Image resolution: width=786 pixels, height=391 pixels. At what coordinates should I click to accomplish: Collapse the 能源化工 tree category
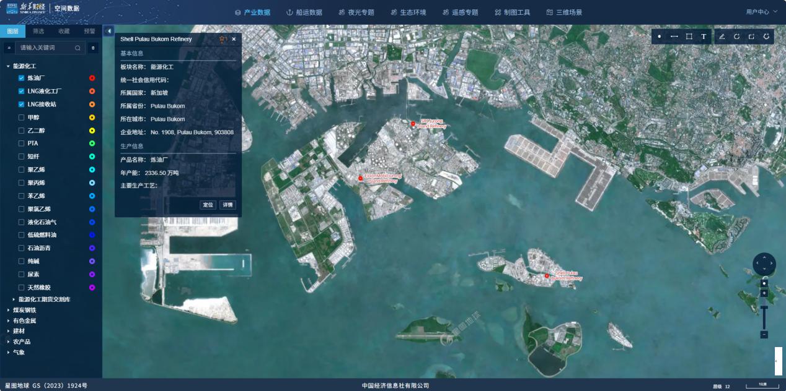[x=9, y=66]
